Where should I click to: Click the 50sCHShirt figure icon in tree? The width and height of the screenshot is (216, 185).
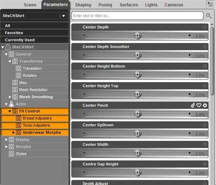8,47
